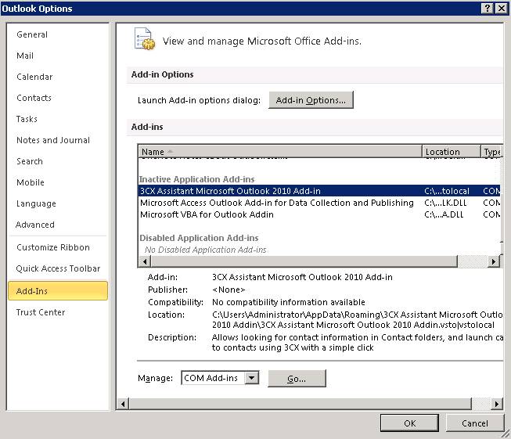This screenshot has height=439, width=511.
Task: Open Quick Access Toolbar page
Action: [58, 268]
